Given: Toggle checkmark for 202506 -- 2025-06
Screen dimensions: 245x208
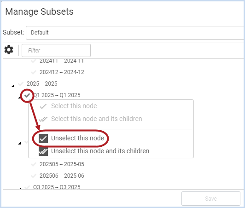Looking at the screenshot, I should (34, 176).
